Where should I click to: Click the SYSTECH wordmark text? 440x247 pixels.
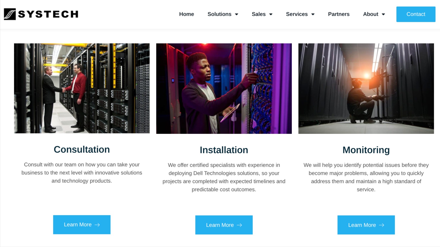[x=48, y=14]
